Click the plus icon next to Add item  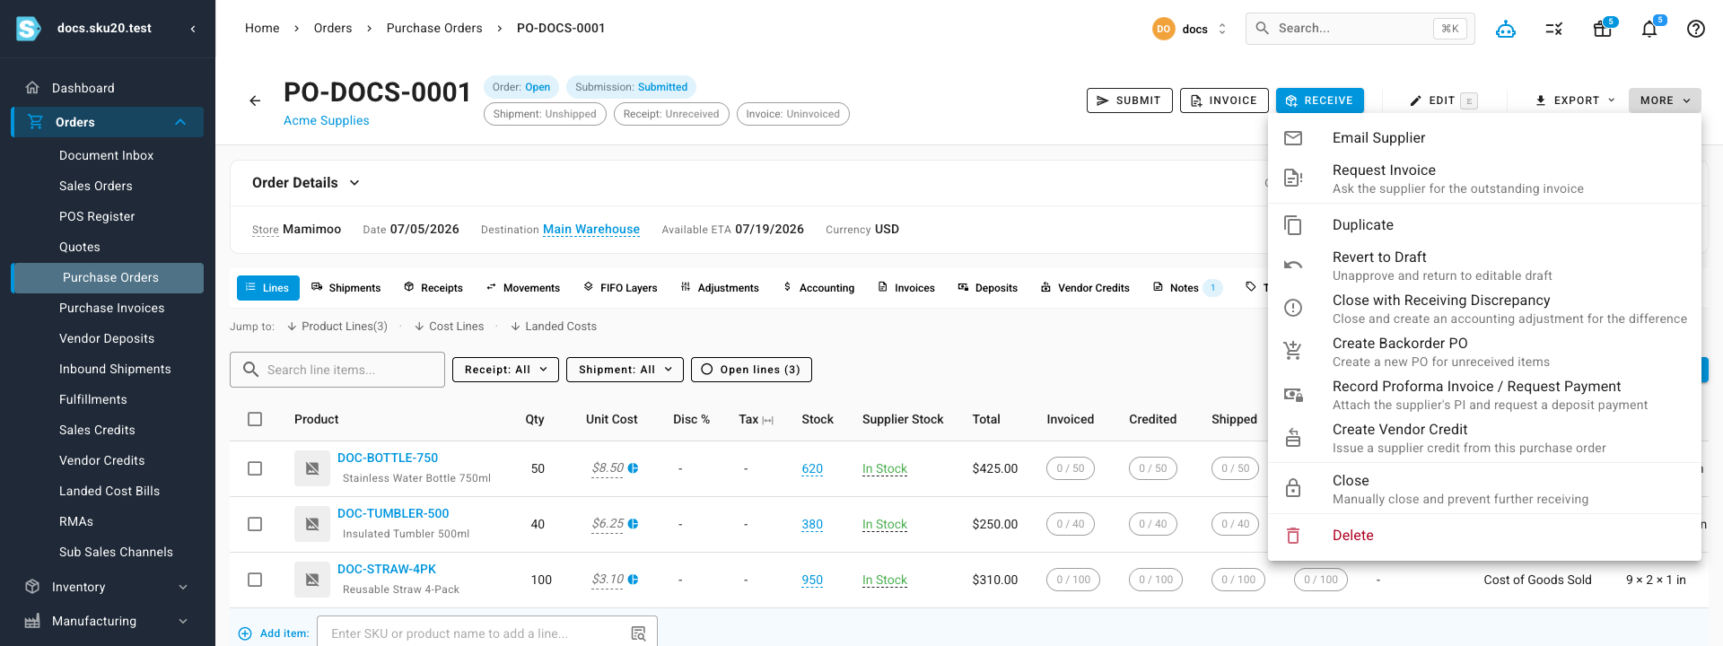245,633
